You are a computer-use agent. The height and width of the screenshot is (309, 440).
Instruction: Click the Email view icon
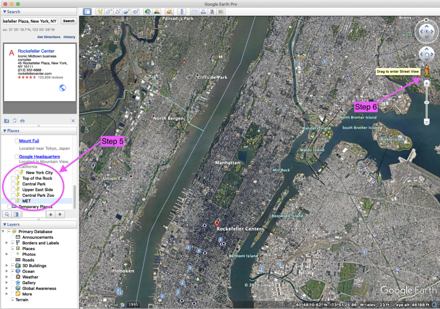(194, 11)
